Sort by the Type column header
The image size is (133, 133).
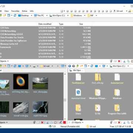click(x=61, y=24)
